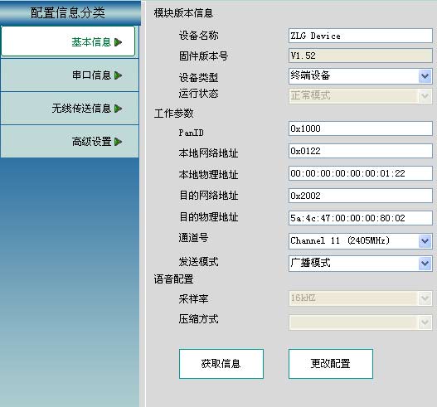
Task: Click the disabled 16kHZ combo value
Action: point(303,298)
